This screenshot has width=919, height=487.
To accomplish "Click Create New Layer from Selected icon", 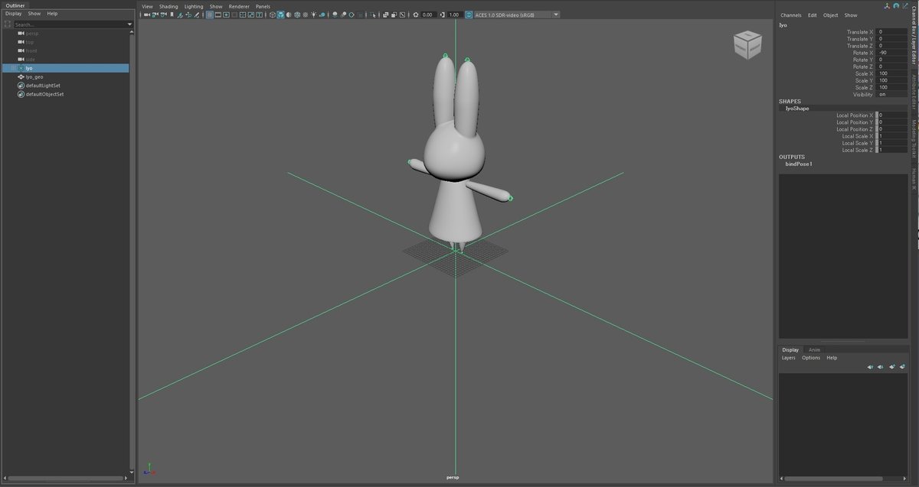I will pos(903,367).
